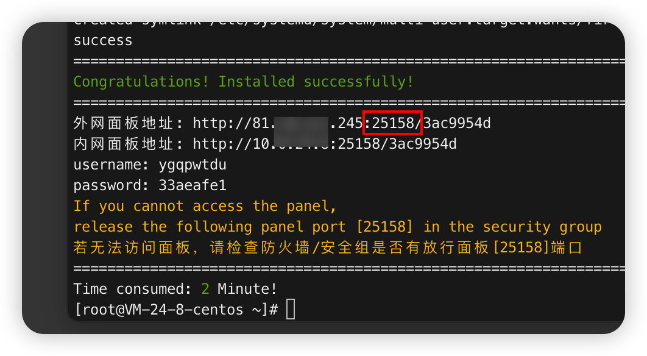Click the 'security group' words in orange line

542,227
